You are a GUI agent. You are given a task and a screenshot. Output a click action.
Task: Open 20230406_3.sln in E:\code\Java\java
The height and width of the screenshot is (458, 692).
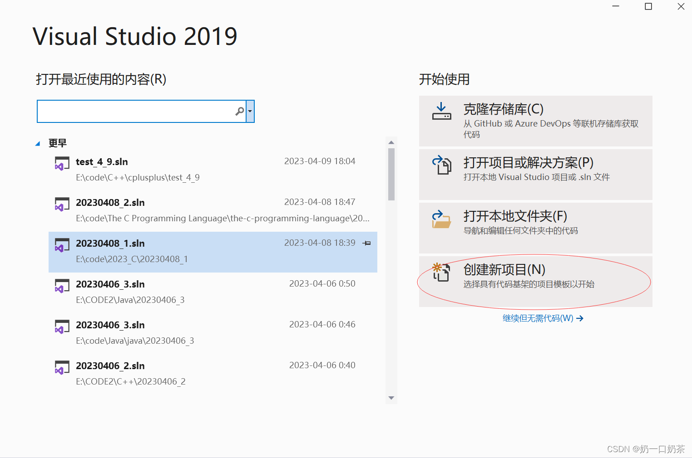click(213, 334)
